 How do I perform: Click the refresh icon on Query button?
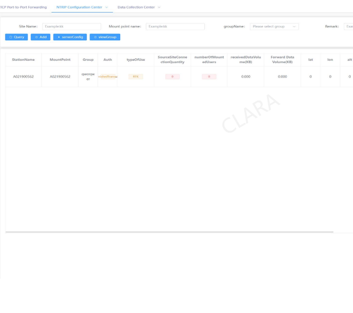(10, 37)
